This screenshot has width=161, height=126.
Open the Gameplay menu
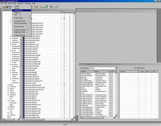click(x=28, y=3)
